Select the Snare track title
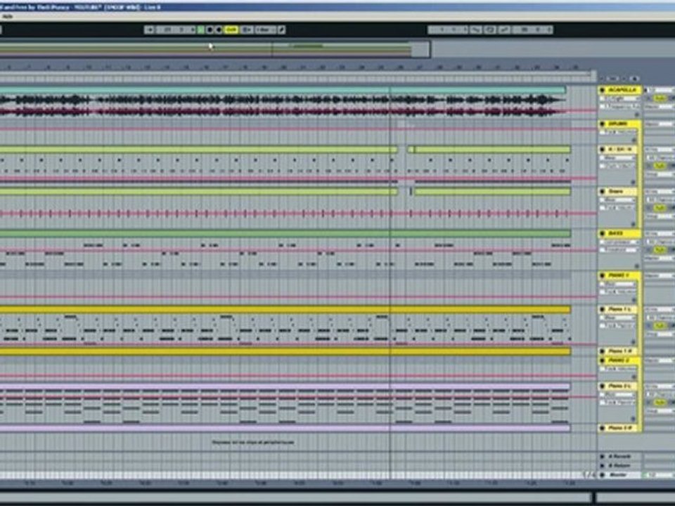 click(x=616, y=191)
